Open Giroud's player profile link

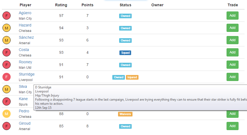pos(25,124)
